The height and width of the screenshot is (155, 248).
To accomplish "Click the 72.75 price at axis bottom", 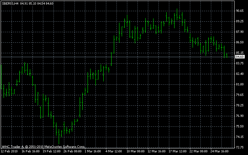I will coord(240,147).
